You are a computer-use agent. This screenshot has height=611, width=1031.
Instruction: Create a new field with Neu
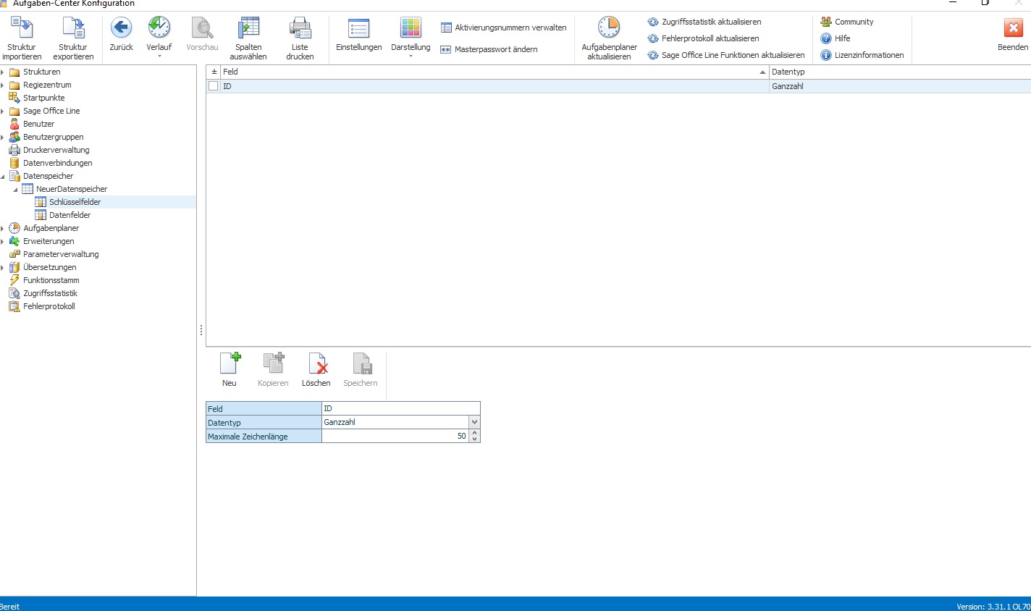click(230, 369)
